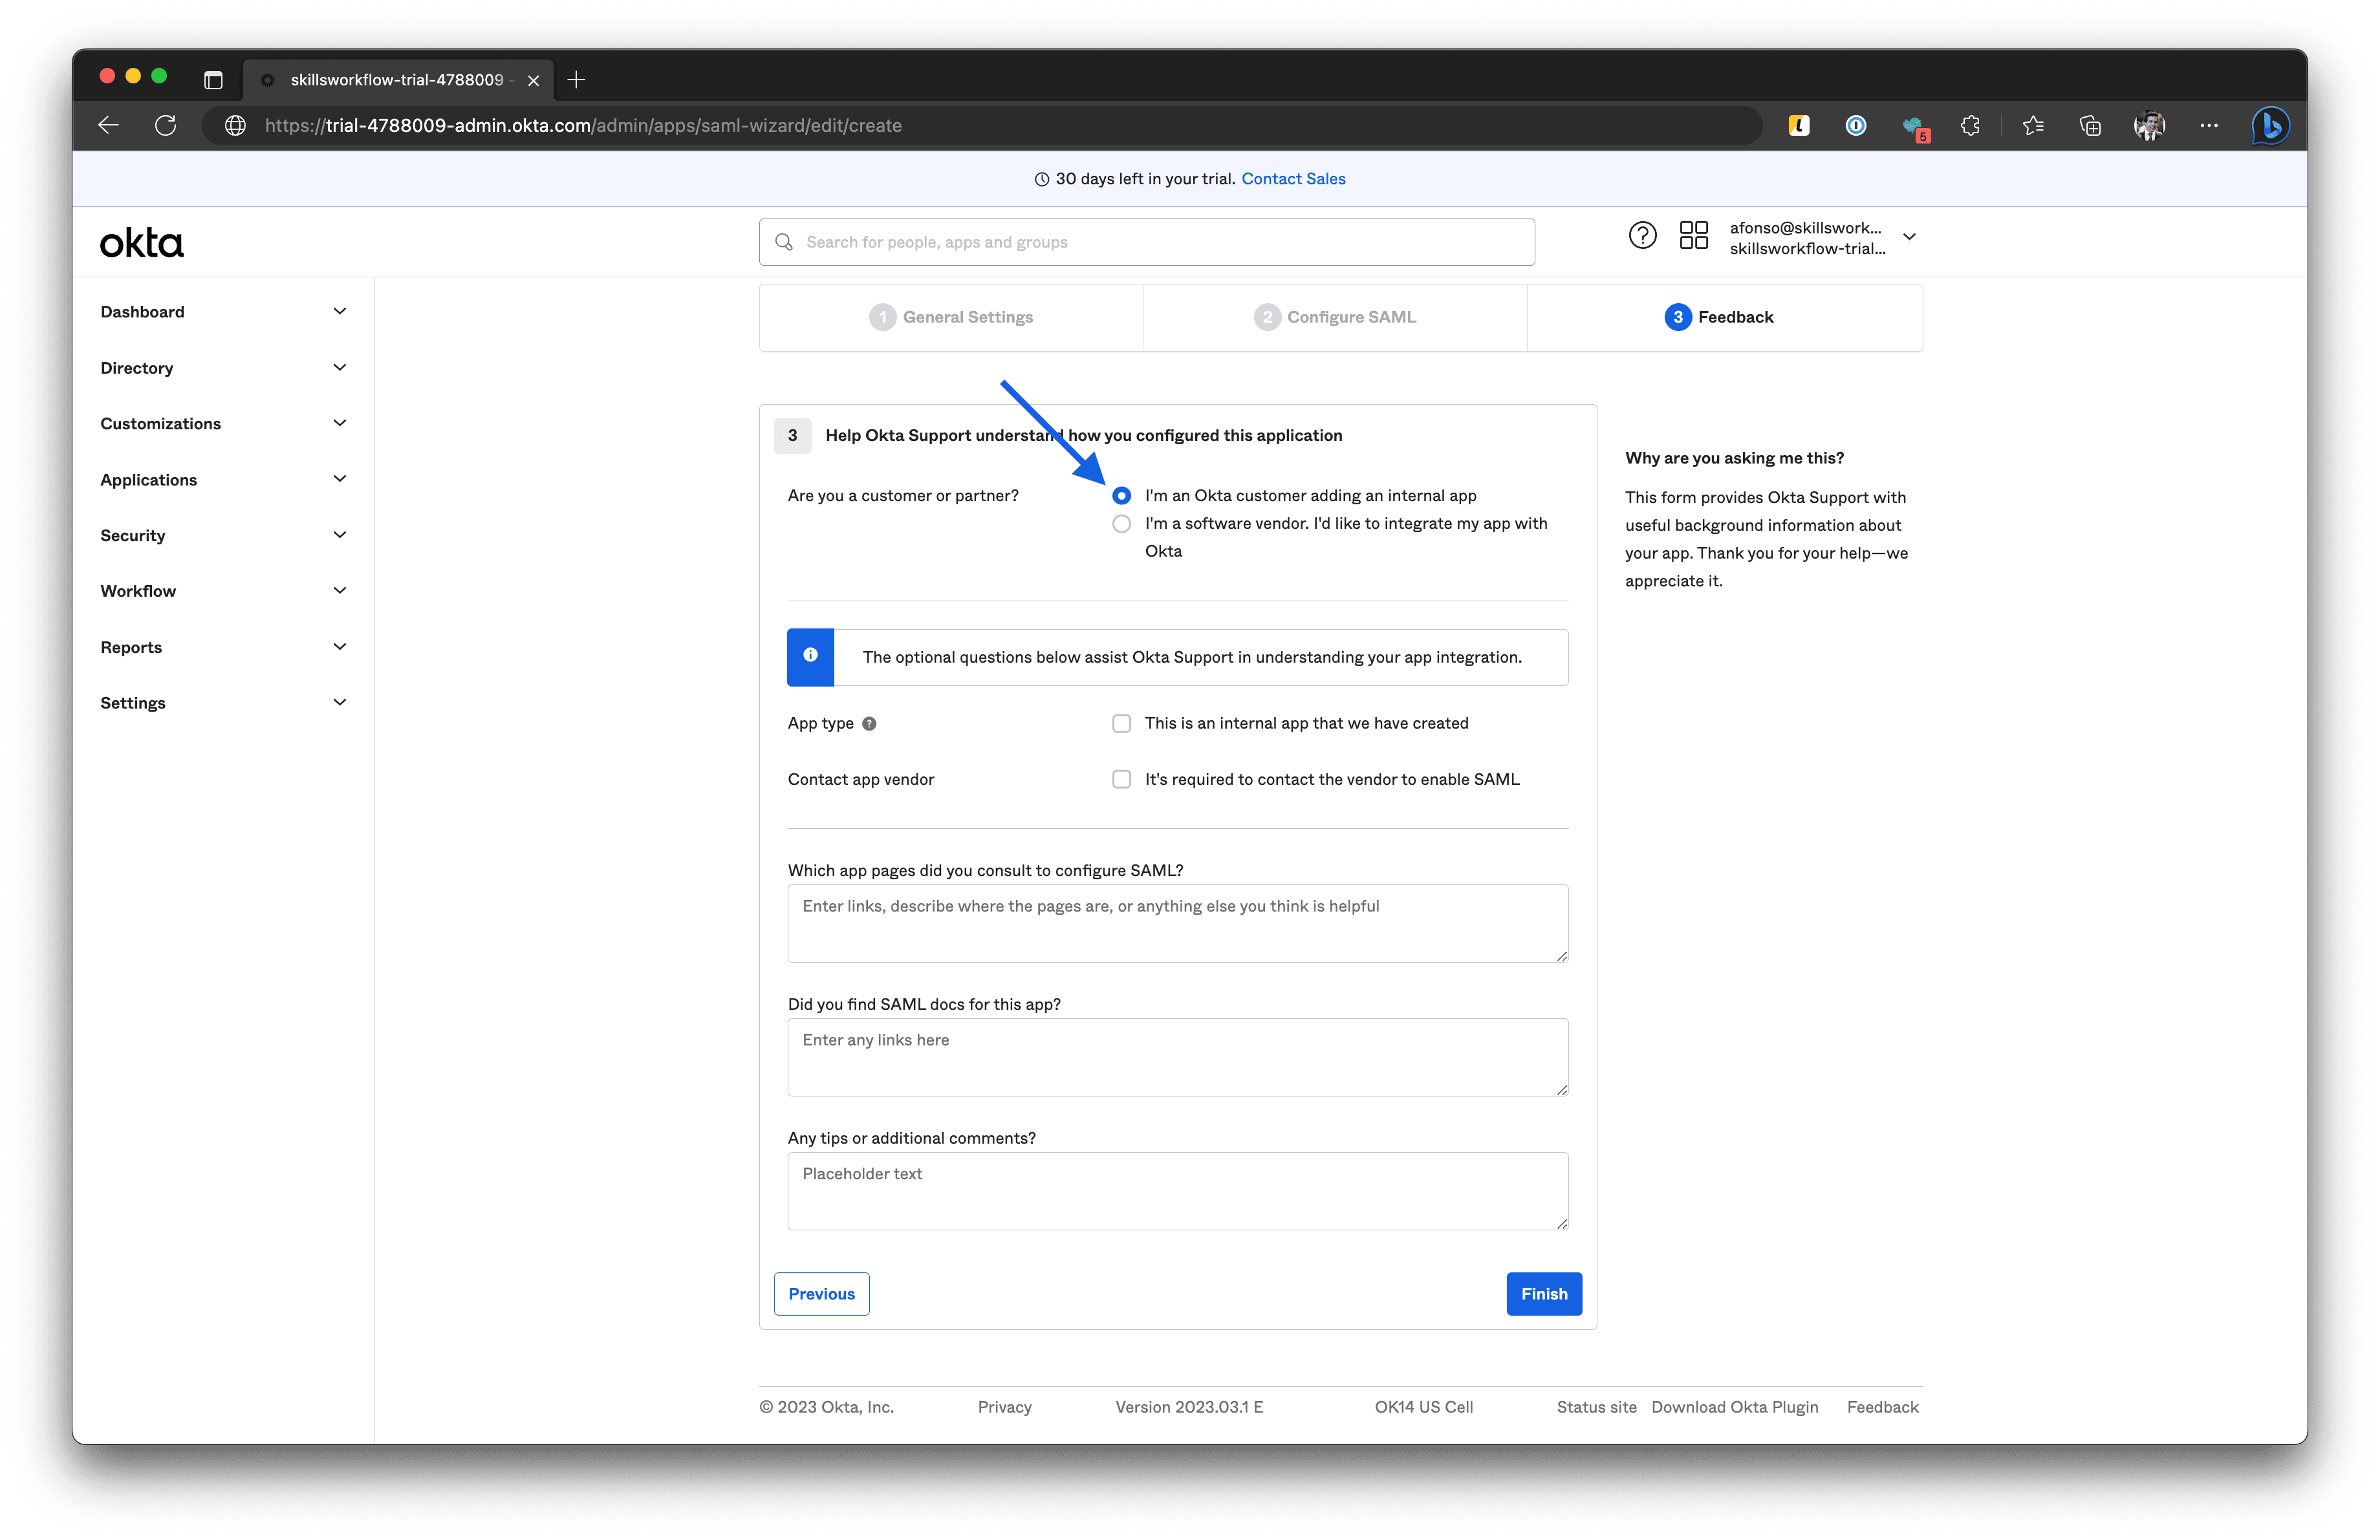Reload the page with refresh icon
The width and height of the screenshot is (2380, 1540).
166,125
